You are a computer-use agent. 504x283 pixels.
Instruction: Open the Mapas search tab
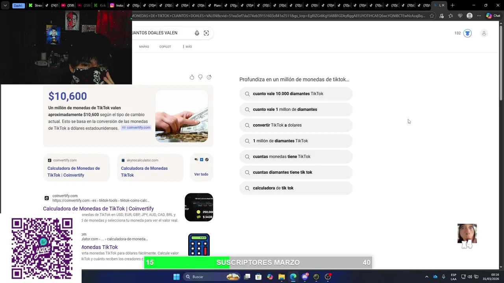[144, 47]
